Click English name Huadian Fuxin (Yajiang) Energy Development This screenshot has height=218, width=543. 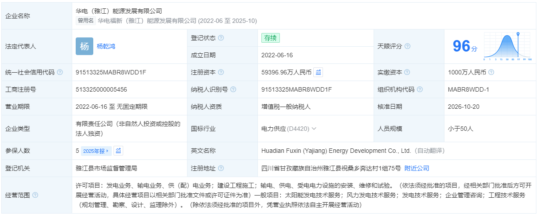point(336,151)
